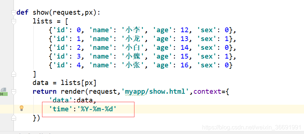Click the name value '小龙'
The height and width of the screenshot is (134, 304).
point(133,39)
